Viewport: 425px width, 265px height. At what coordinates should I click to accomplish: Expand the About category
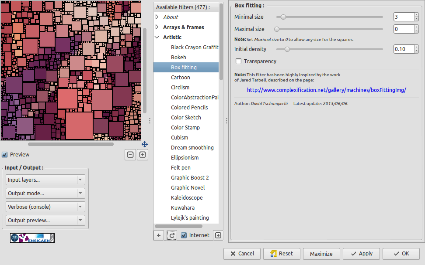point(157,17)
